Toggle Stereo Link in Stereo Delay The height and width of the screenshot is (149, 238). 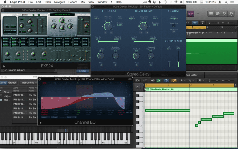[174, 32]
